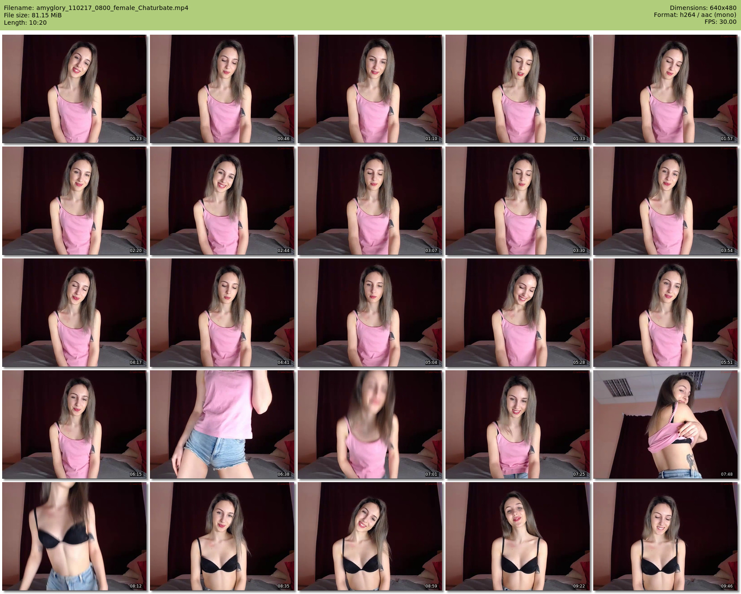Click the last frame at 09:46

point(665,536)
